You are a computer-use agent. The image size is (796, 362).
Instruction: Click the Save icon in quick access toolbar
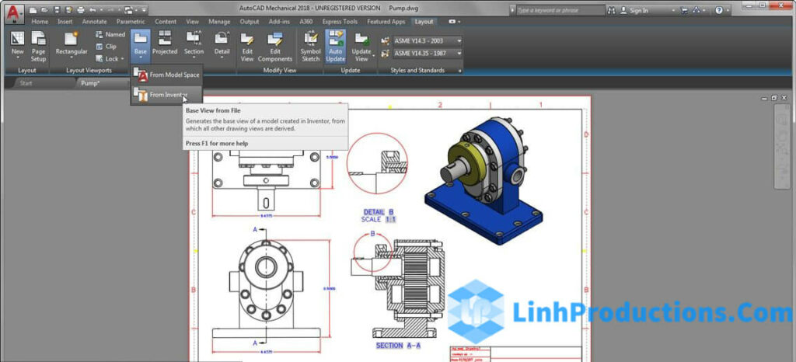(x=57, y=9)
